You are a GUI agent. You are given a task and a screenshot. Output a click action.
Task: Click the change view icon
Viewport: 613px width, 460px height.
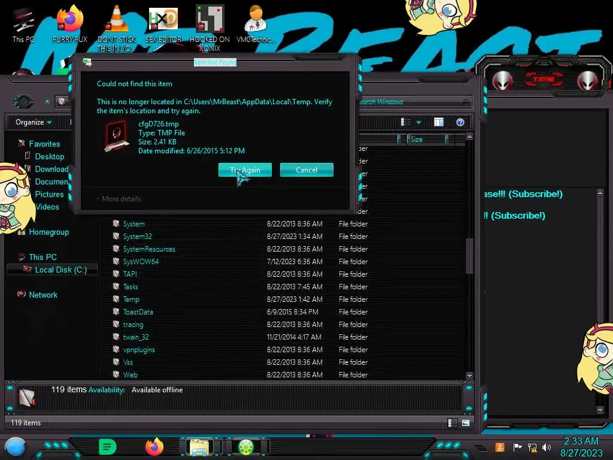(406, 122)
